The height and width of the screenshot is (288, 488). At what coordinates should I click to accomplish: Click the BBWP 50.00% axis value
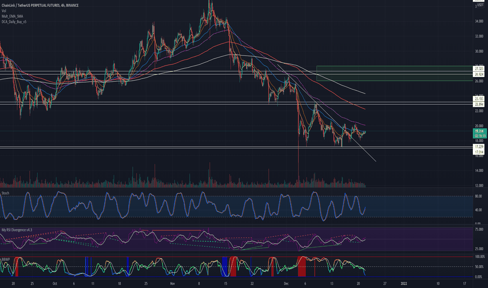pyautogui.click(x=480, y=267)
